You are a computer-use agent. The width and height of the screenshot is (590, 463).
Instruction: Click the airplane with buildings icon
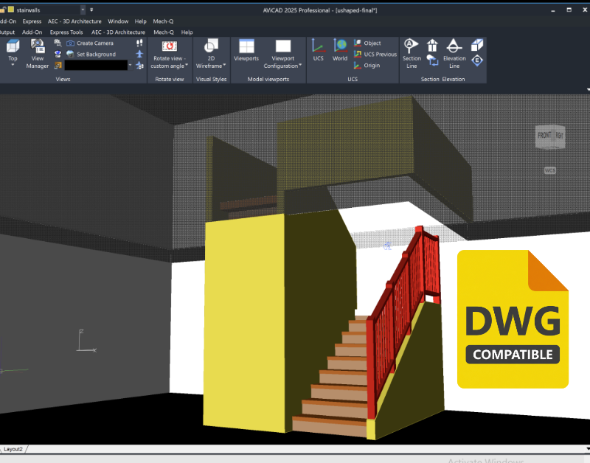tap(139, 66)
